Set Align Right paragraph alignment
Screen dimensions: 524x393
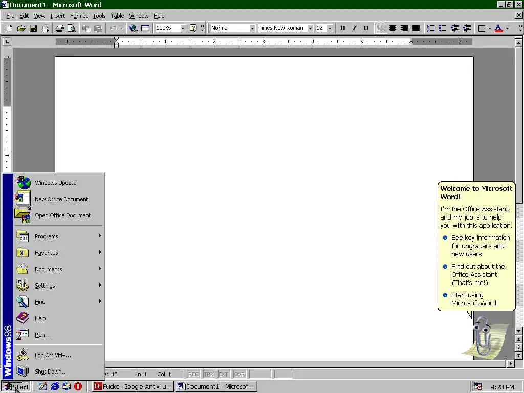[404, 28]
